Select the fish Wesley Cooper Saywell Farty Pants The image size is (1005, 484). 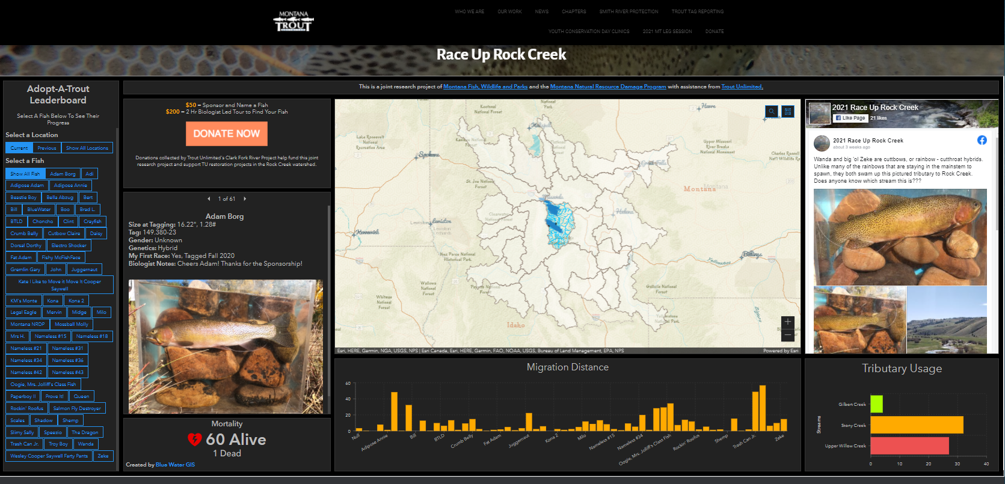[49, 456]
